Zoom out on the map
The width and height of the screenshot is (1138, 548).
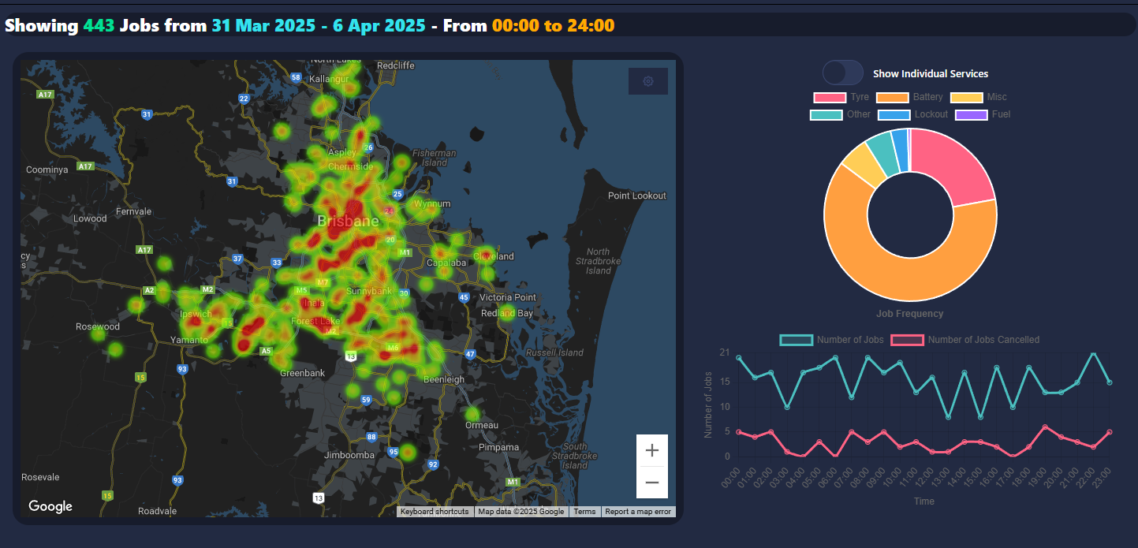(652, 483)
